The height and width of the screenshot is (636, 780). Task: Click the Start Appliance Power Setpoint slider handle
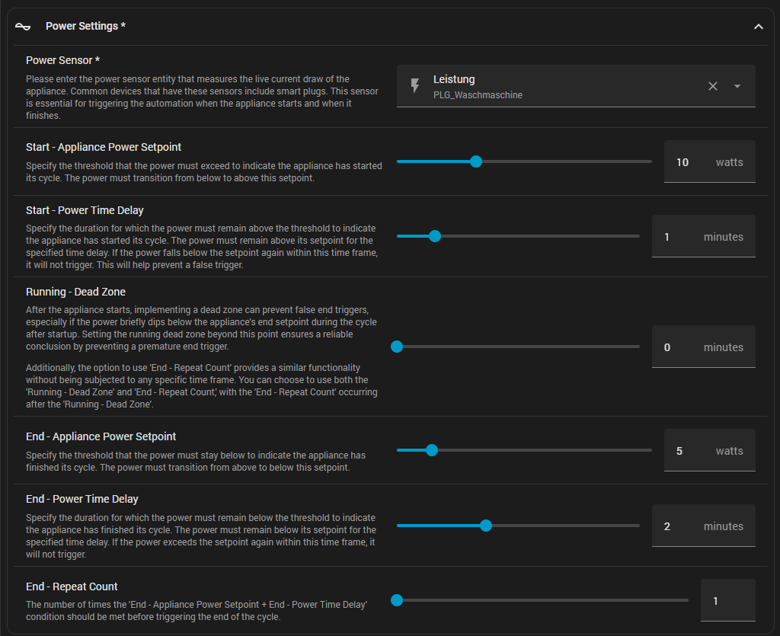[x=476, y=161]
